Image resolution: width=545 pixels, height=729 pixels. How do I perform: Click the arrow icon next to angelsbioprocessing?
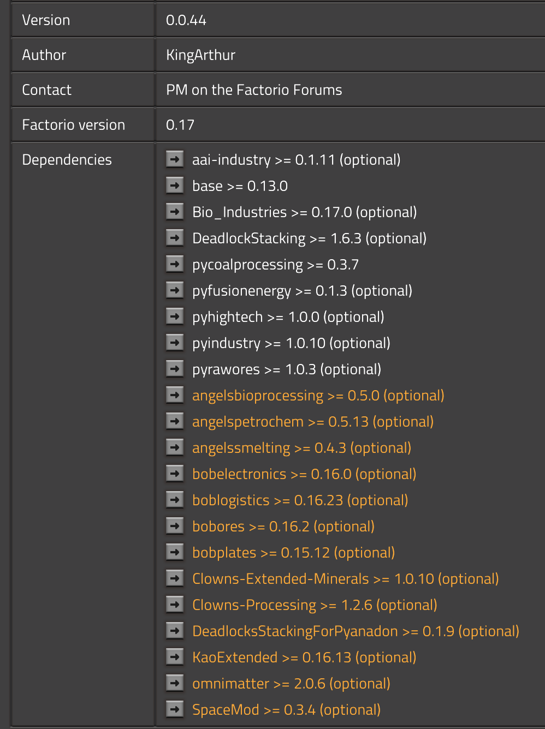175,395
